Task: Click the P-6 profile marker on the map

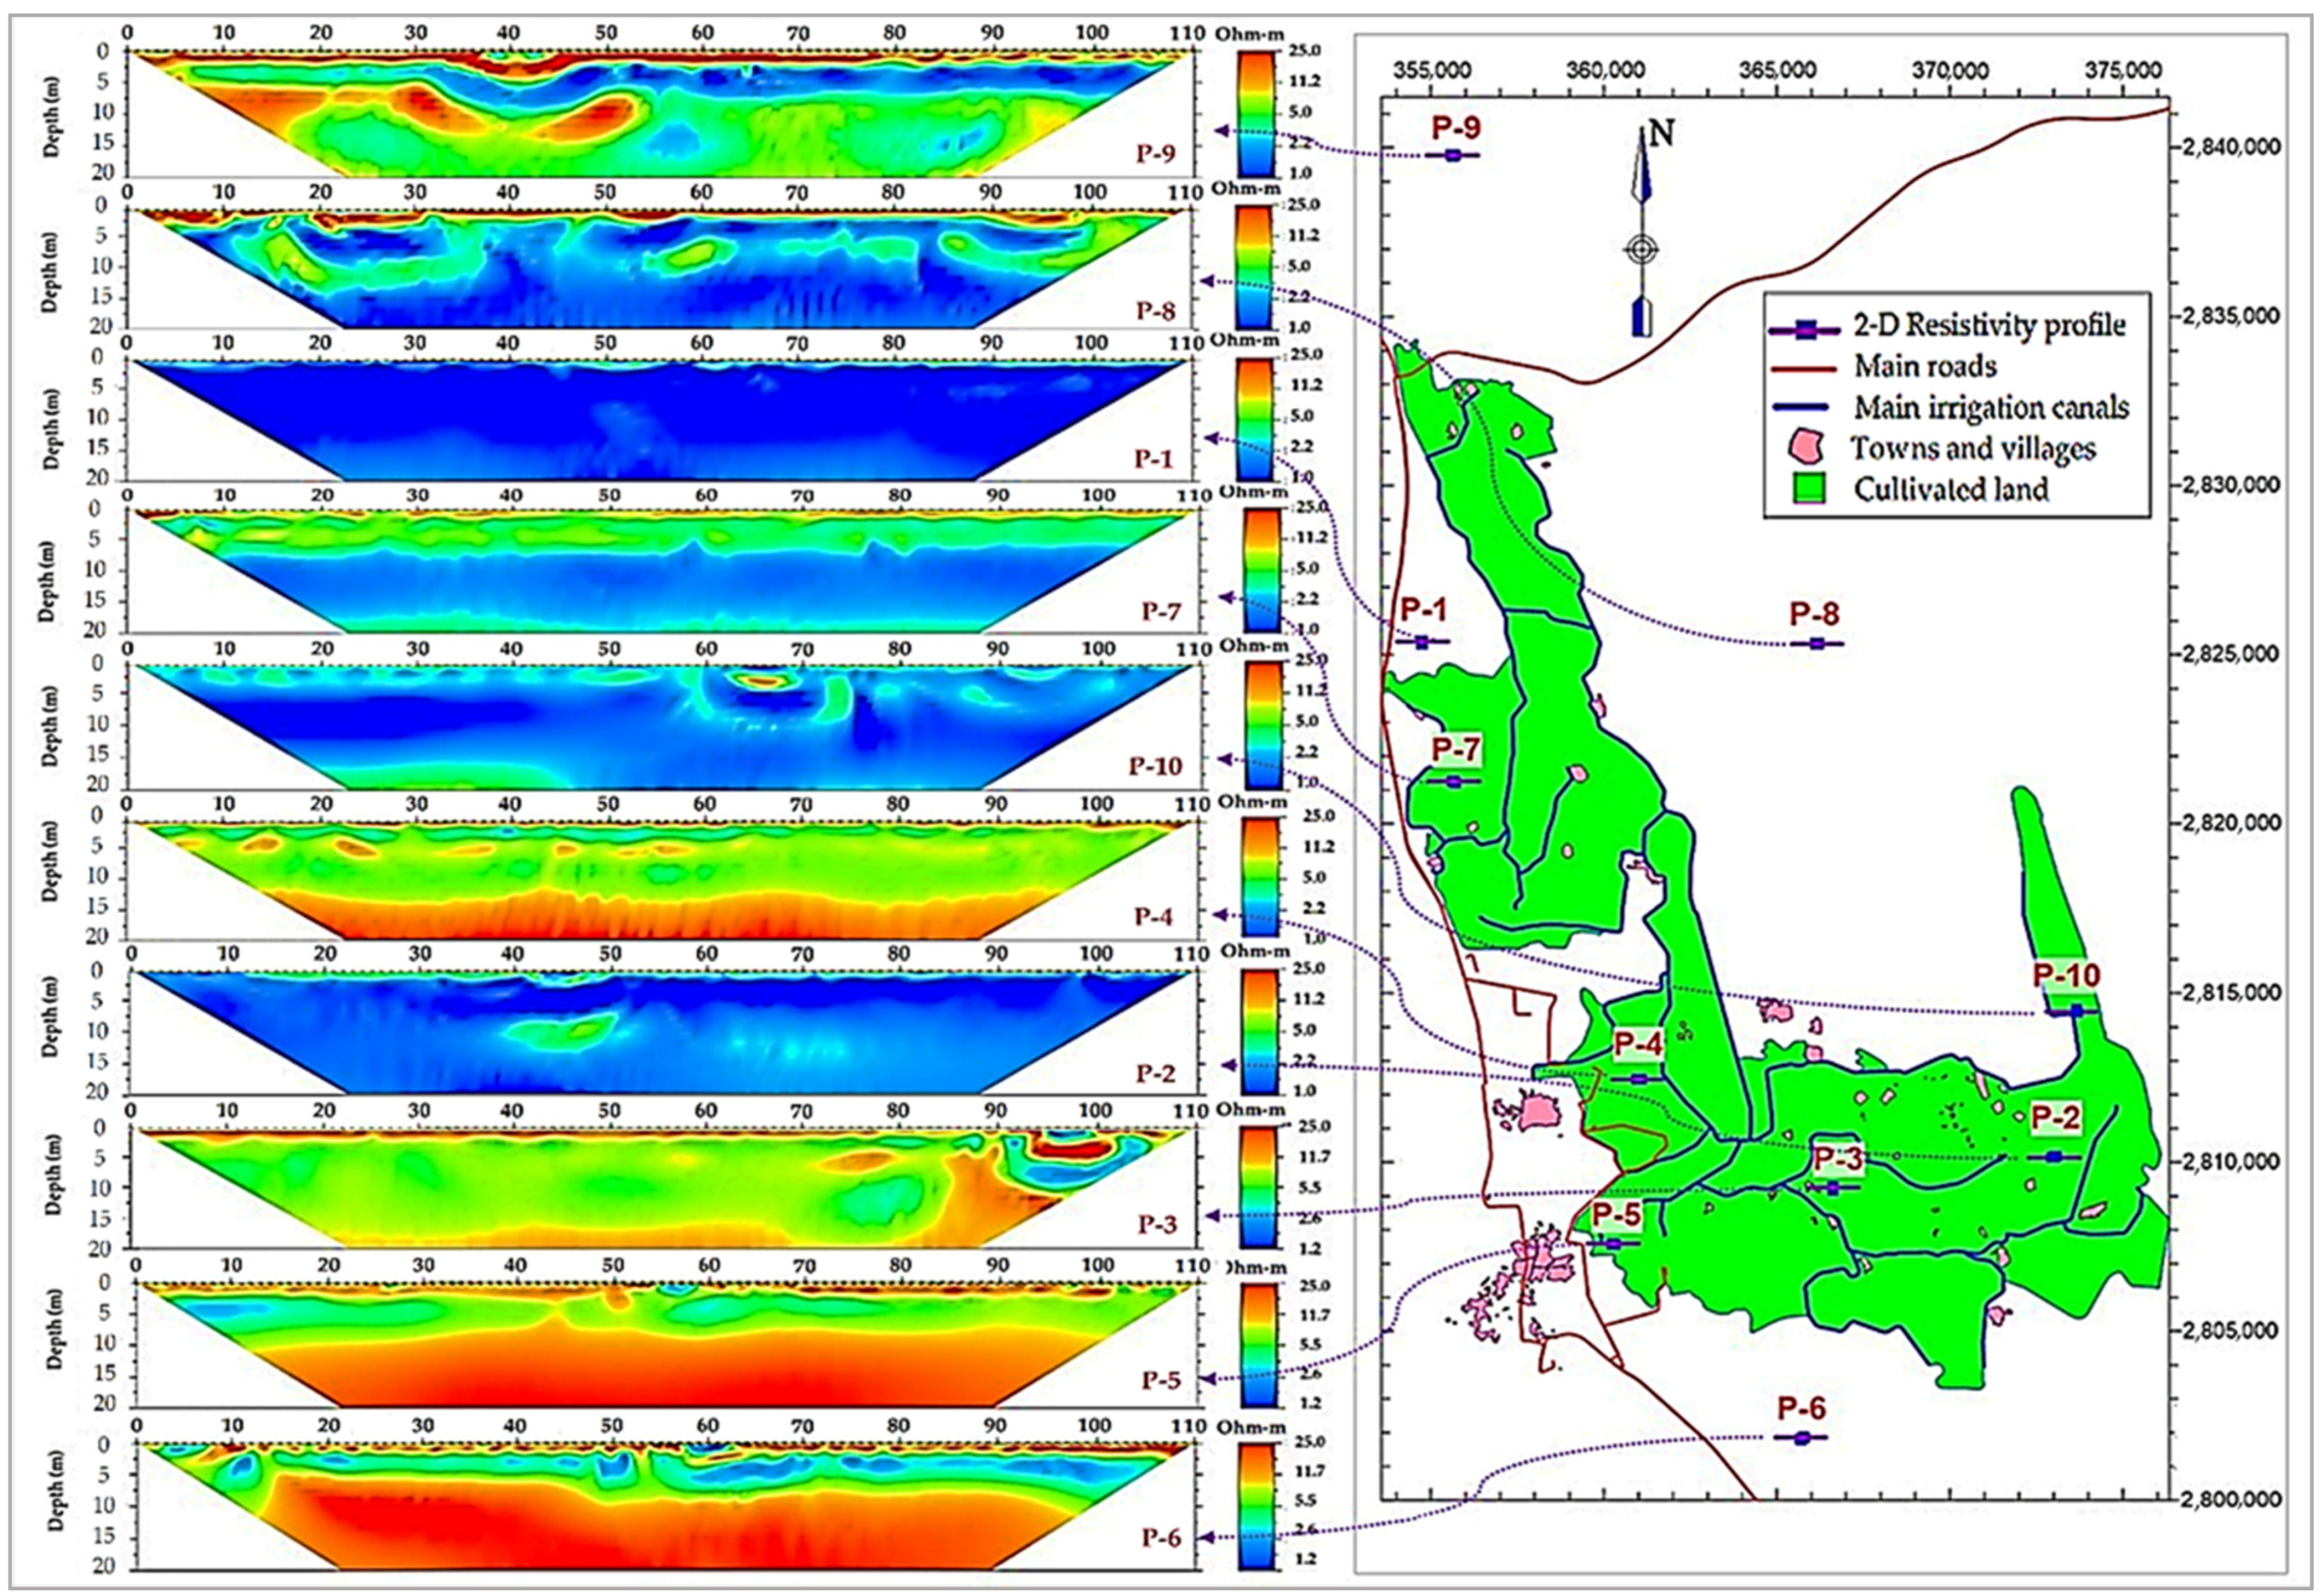Action: tap(1801, 1437)
